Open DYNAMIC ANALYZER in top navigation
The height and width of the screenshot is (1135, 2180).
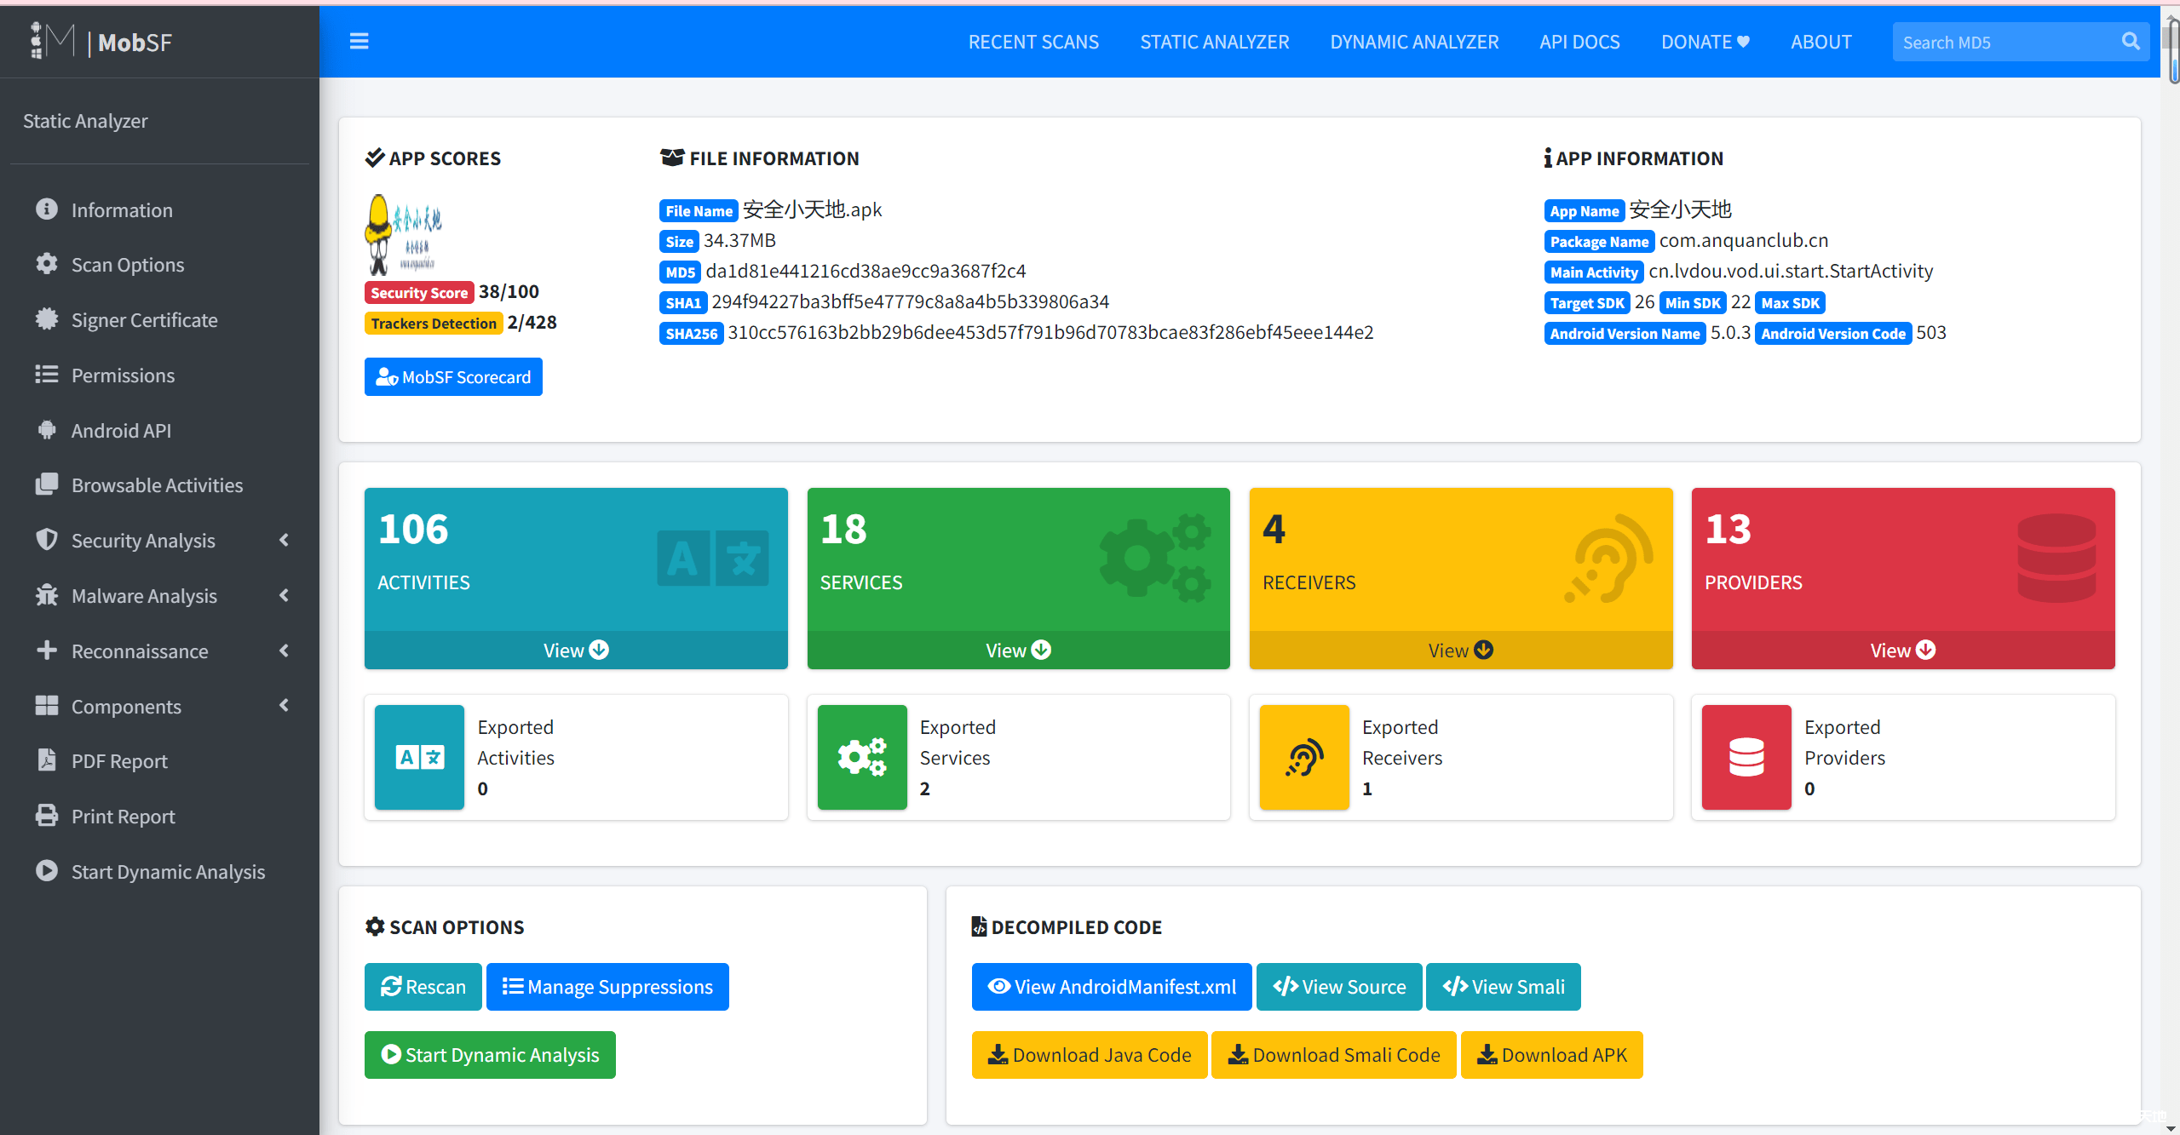click(x=1414, y=42)
